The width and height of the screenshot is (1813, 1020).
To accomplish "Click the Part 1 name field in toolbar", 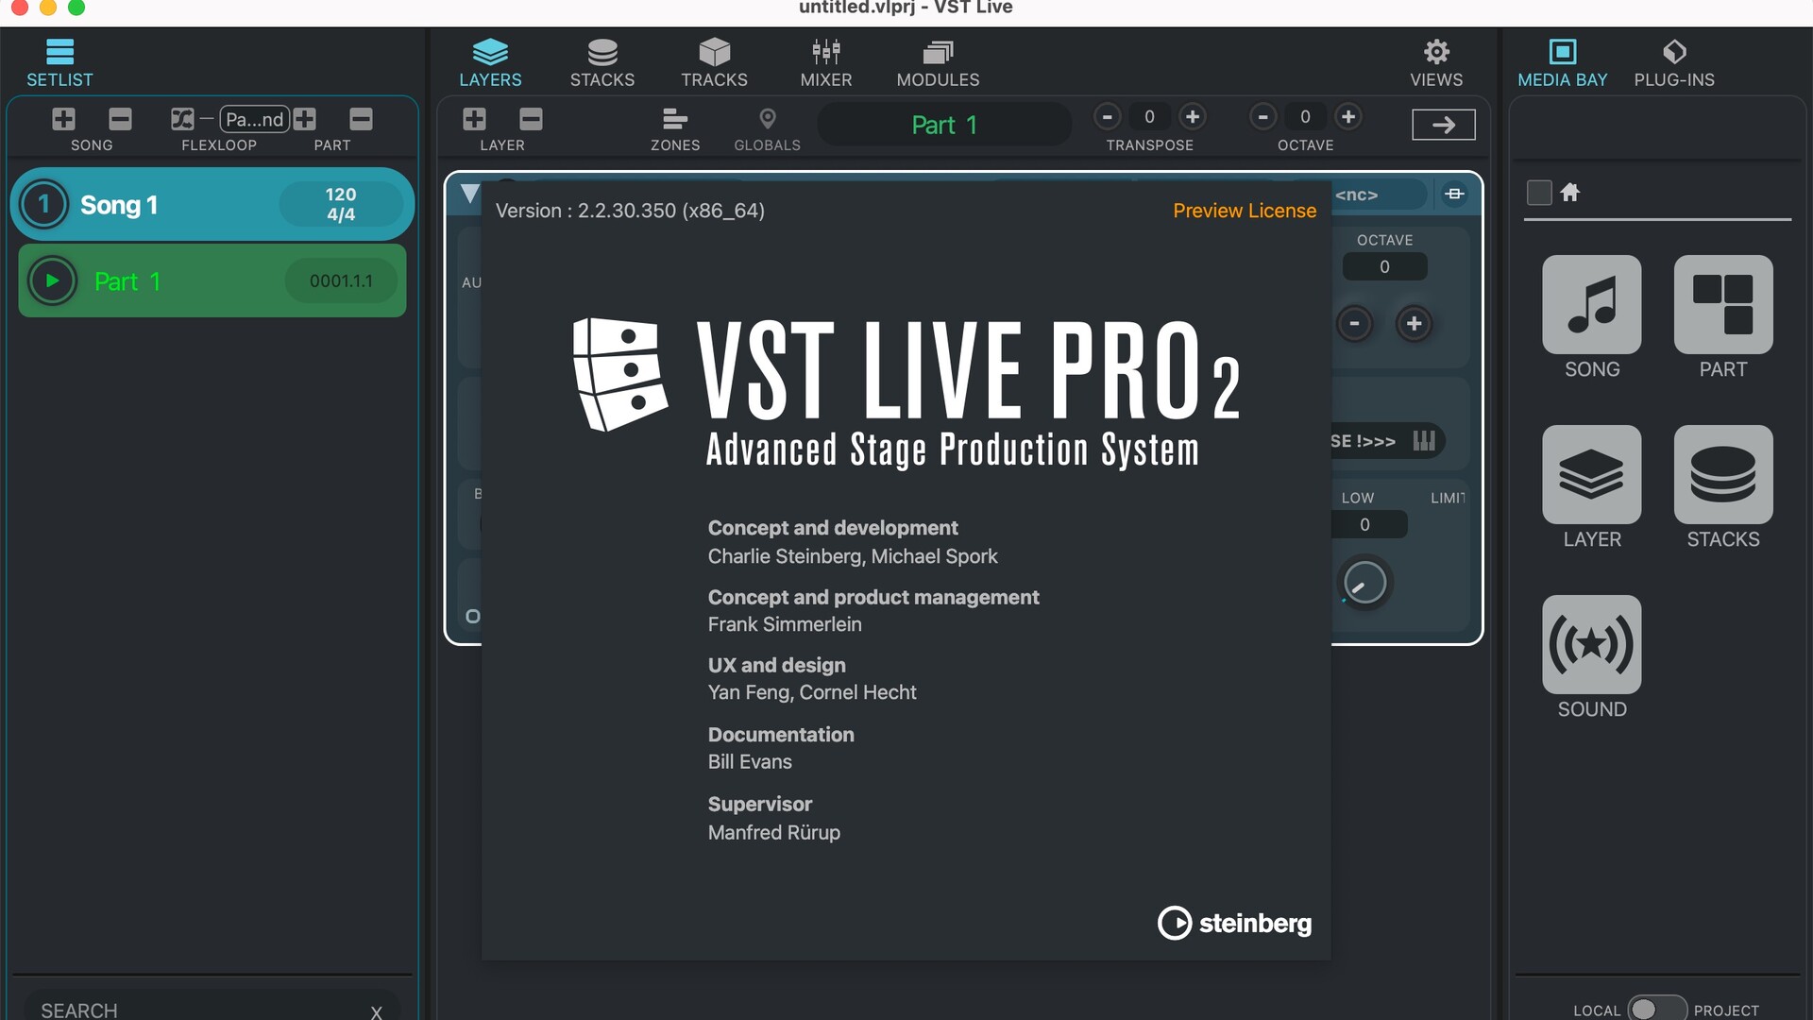I will coord(944,125).
